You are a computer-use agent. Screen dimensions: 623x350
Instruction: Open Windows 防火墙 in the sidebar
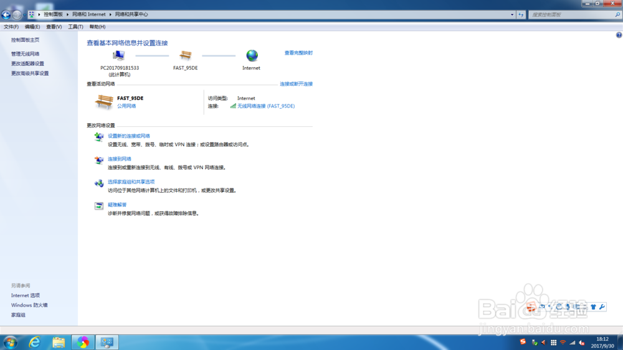point(29,305)
